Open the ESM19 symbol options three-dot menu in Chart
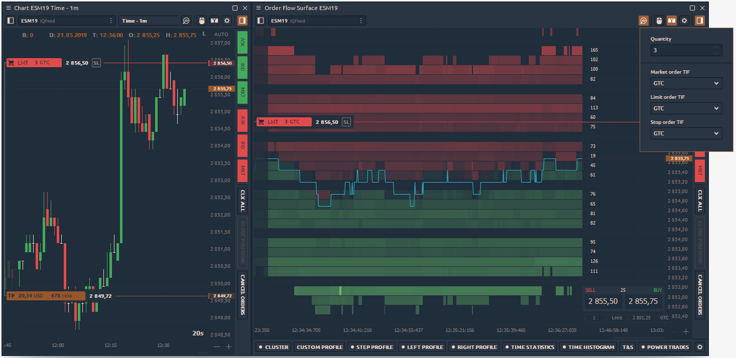 pyautogui.click(x=111, y=21)
